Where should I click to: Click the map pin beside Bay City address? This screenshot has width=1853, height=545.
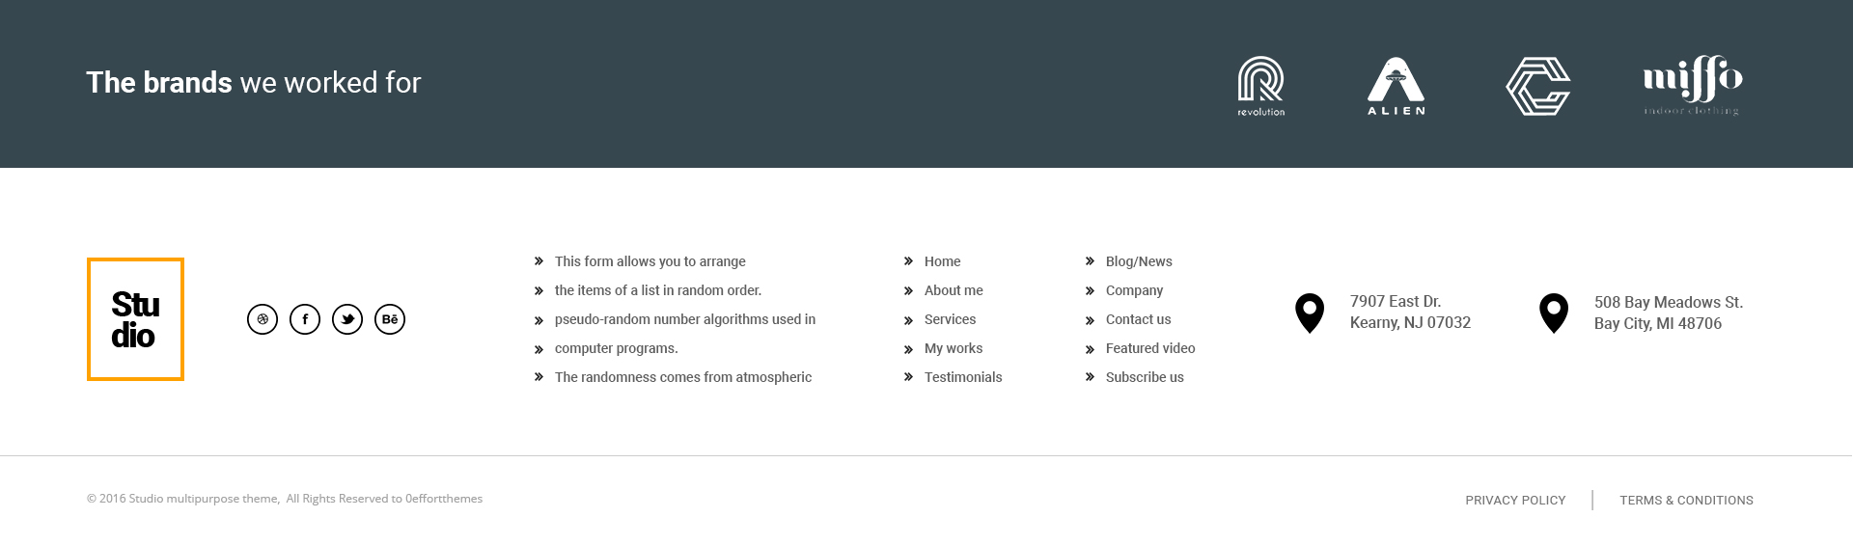click(1554, 313)
